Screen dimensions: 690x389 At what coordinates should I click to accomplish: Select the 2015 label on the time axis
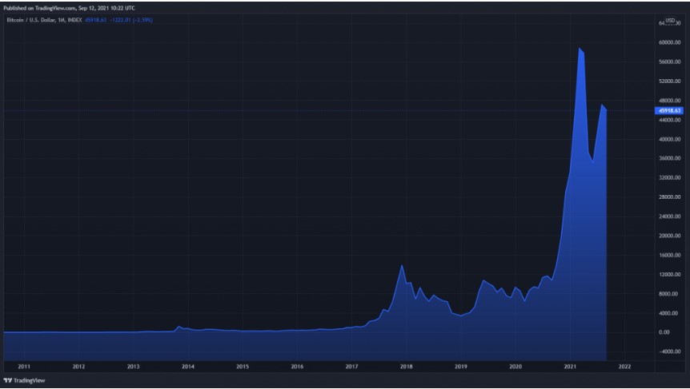click(243, 366)
